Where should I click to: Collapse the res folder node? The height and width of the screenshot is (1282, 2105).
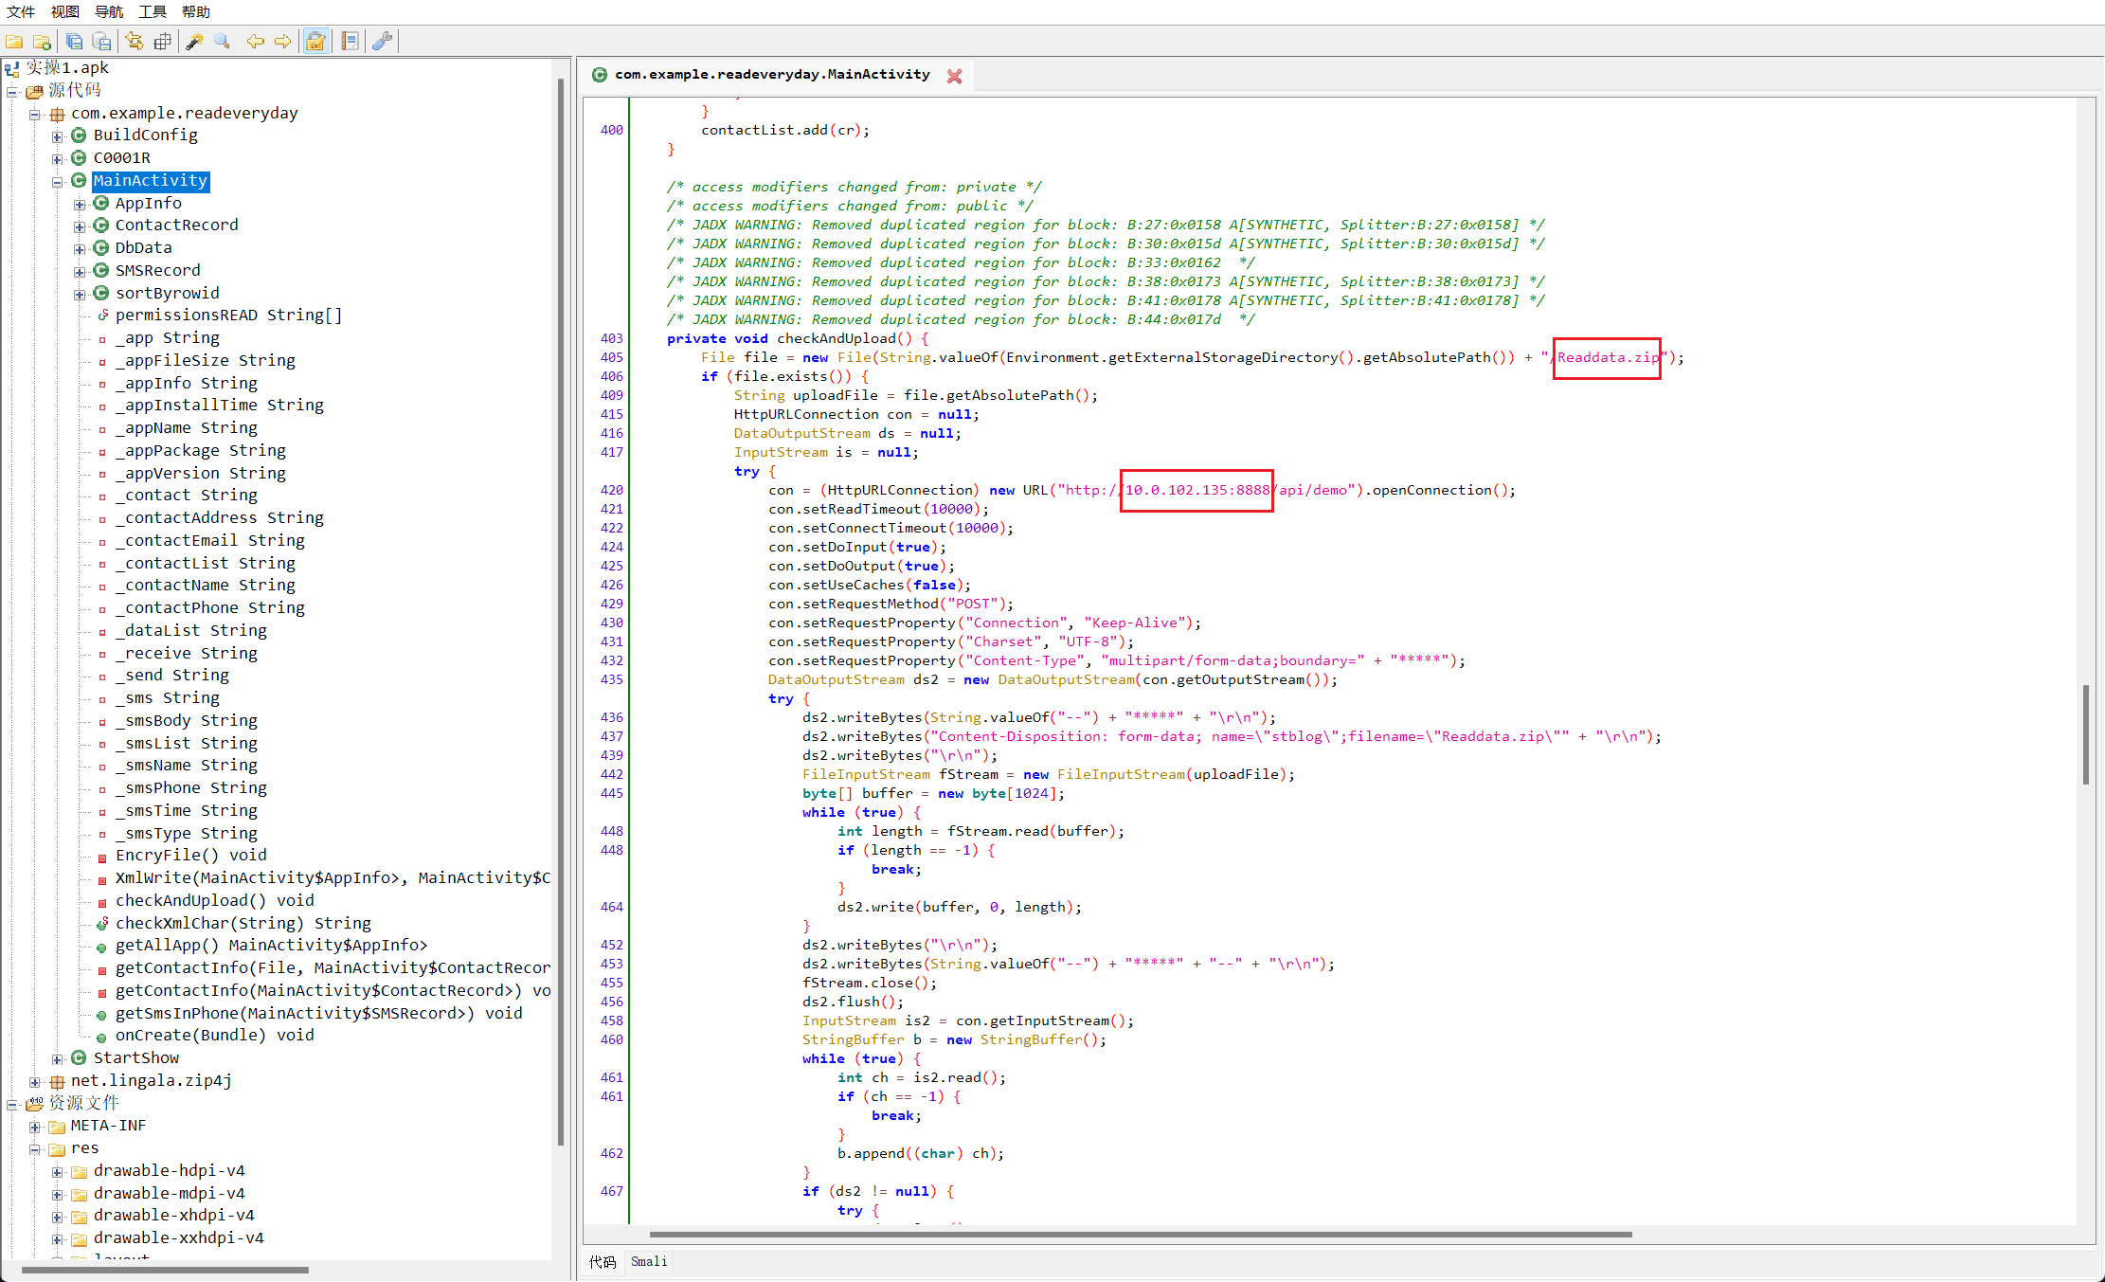[35, 1148]
